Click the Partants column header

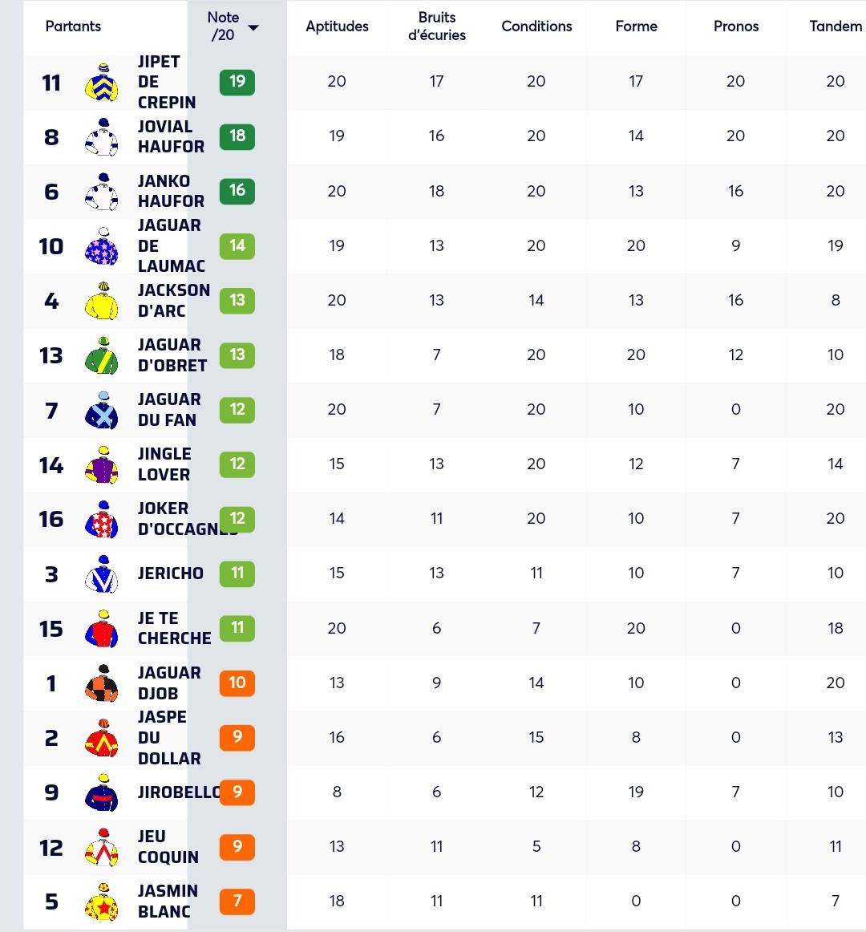coord(73,26)
